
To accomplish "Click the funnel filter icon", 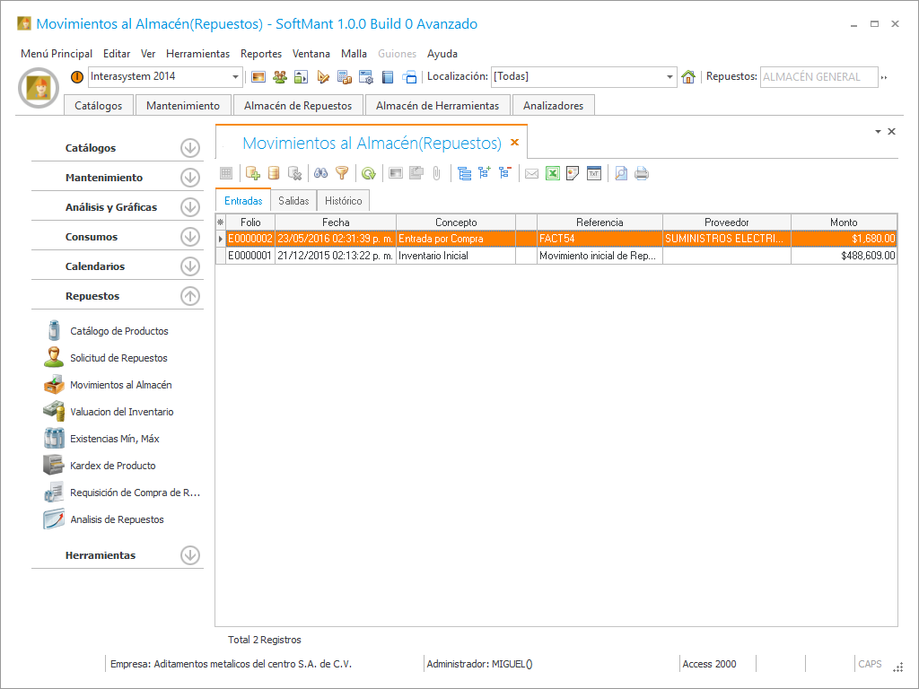I will (x=342, y=174).
